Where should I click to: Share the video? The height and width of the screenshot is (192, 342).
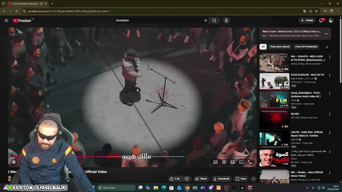[201, 179]
